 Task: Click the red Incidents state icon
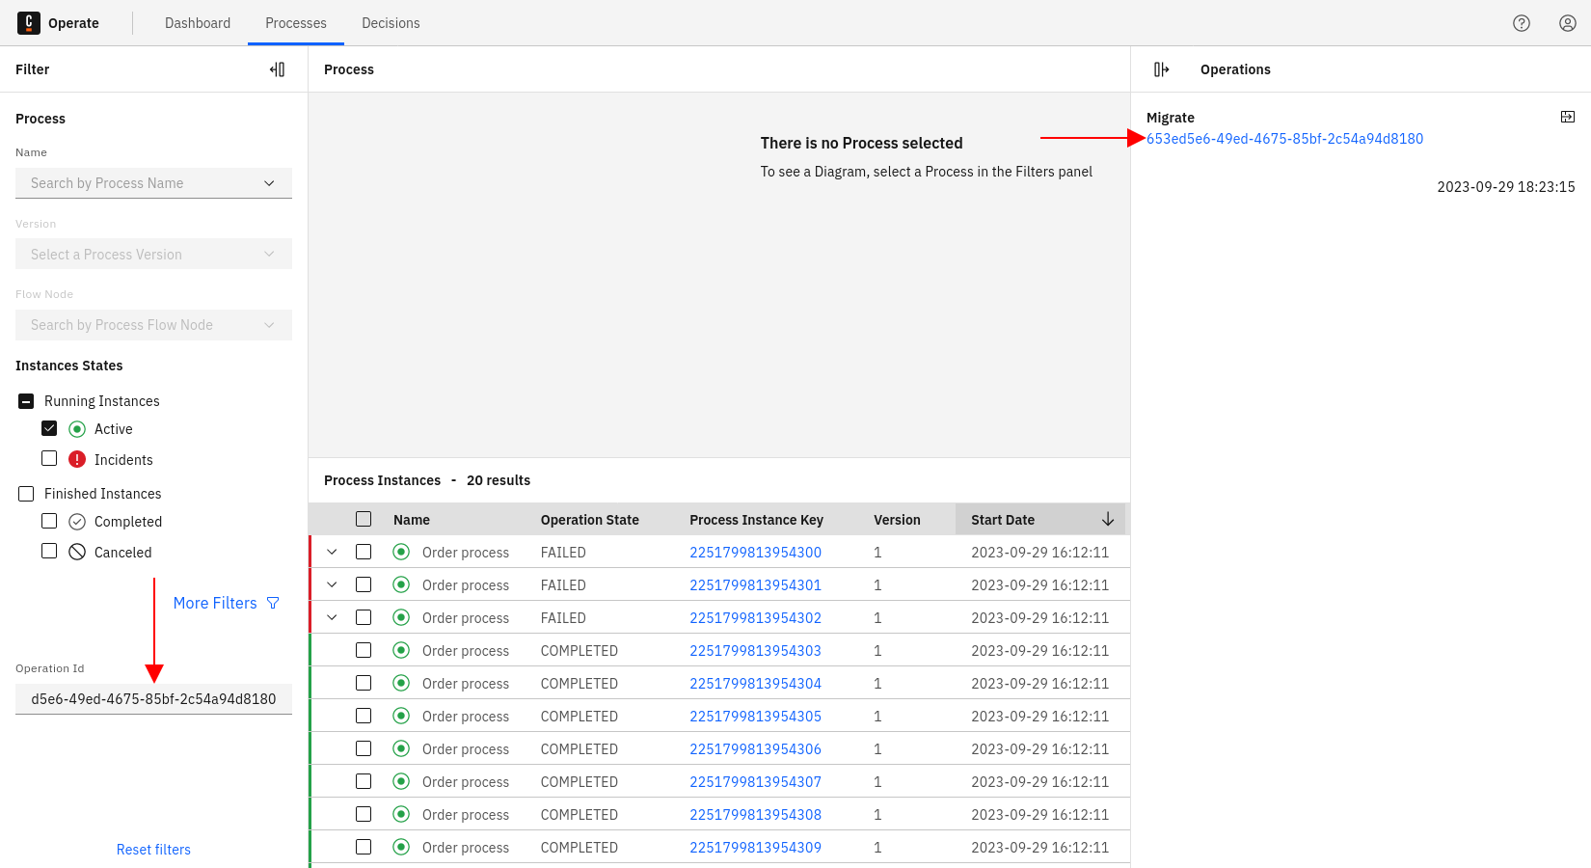tap(77, 460)
